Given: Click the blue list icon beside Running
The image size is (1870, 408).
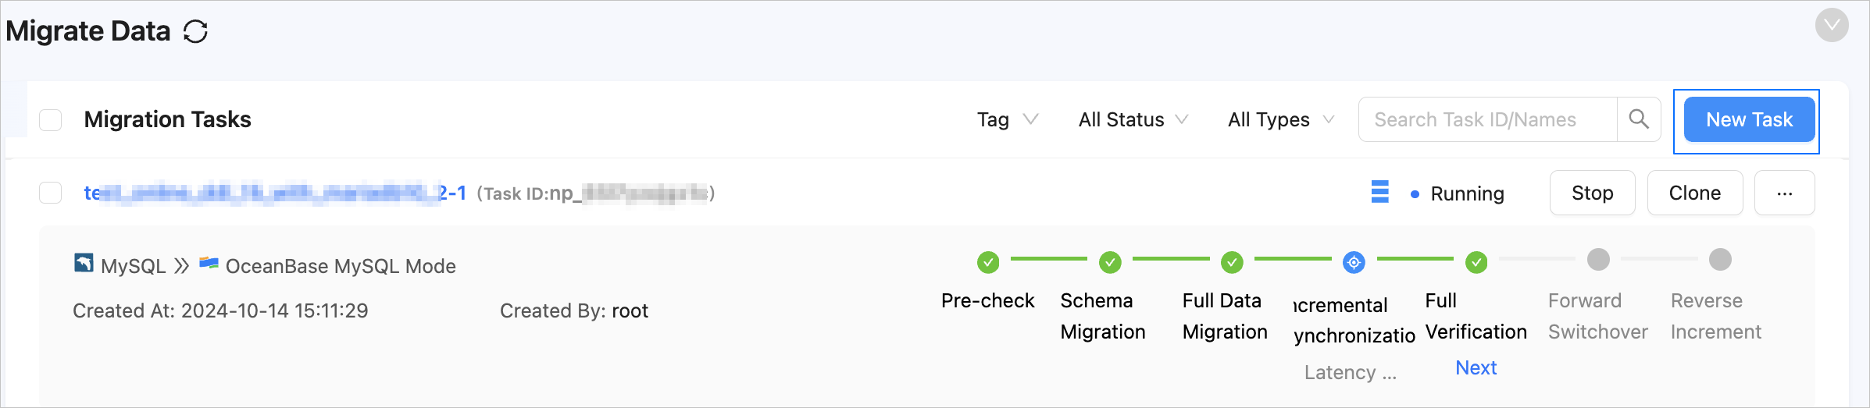Looking at the screenshot, I should click(x=1380, y=192).
